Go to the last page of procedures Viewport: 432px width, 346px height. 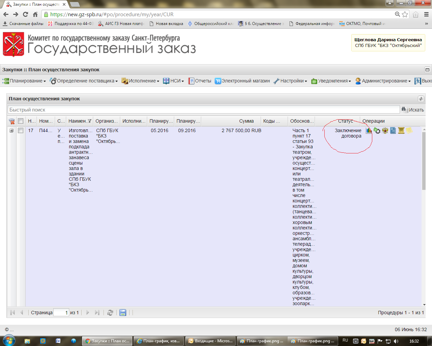click(97, 313)
